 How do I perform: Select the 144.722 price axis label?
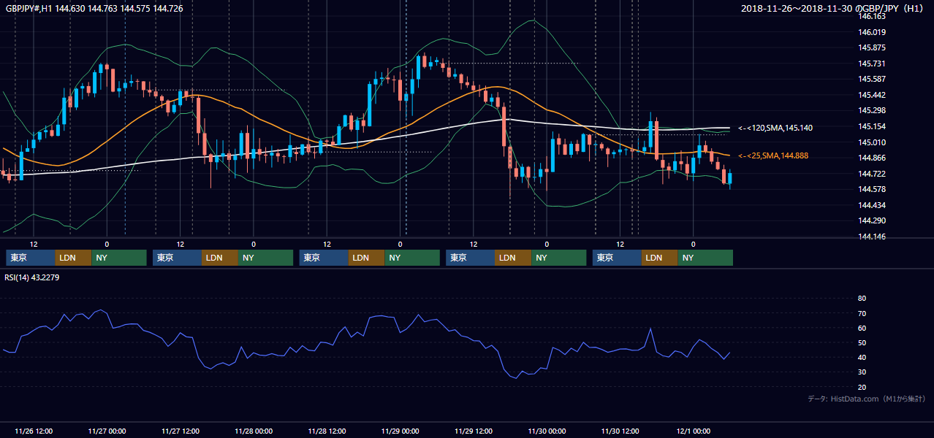coord(872,174)
